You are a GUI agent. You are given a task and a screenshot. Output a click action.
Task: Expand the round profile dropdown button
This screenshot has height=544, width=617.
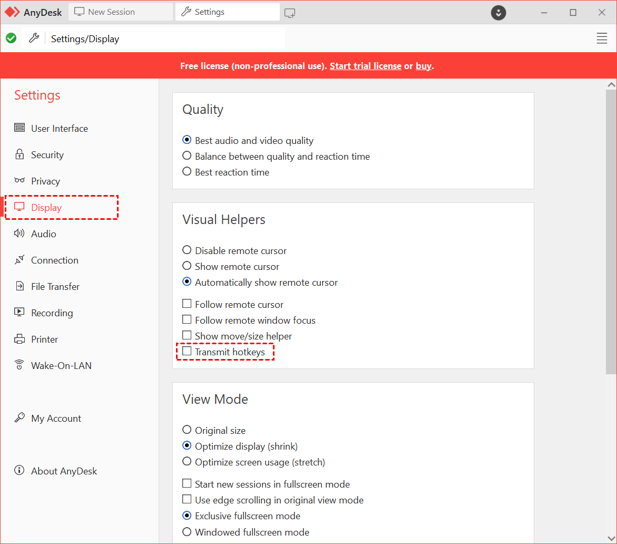(498, 13)
